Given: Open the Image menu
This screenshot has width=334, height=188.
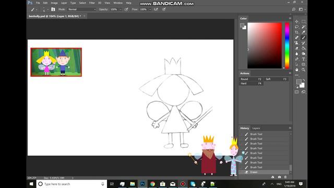Looking at the screenshot, I should pyautogui.click(x=54, y=3).
